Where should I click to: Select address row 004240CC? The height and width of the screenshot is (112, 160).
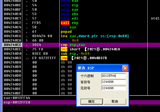coord(81,45)
